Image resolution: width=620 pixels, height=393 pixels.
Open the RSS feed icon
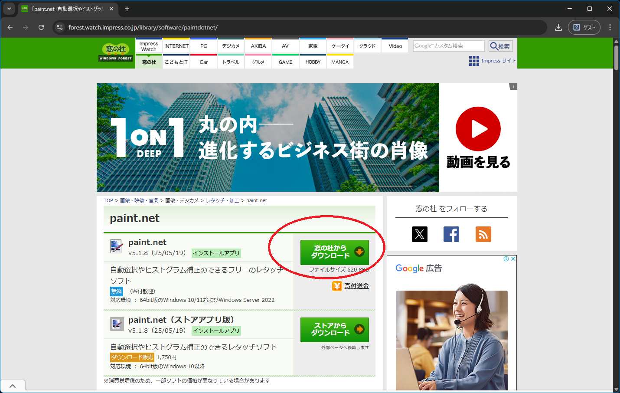(x=483, y=234)
